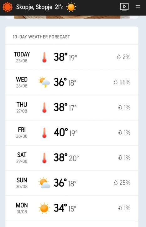This screenshot has width=146, height=227.
Task: Click the partly cloudy icon for Sunday
Action: coord(44,183)
